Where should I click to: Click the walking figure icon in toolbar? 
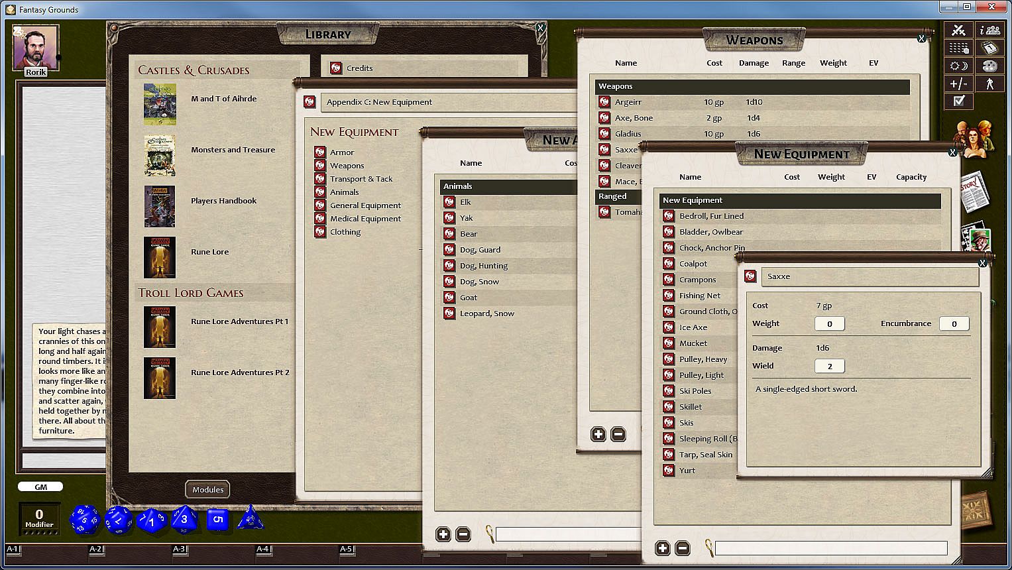990,84
